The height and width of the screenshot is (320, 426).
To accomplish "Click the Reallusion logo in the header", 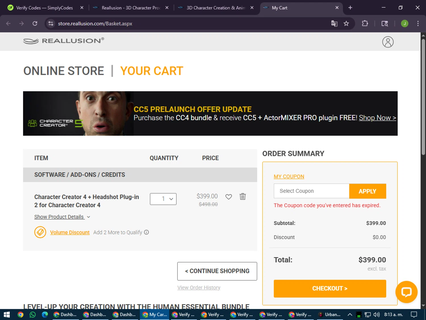I will [x=64, y=41].
